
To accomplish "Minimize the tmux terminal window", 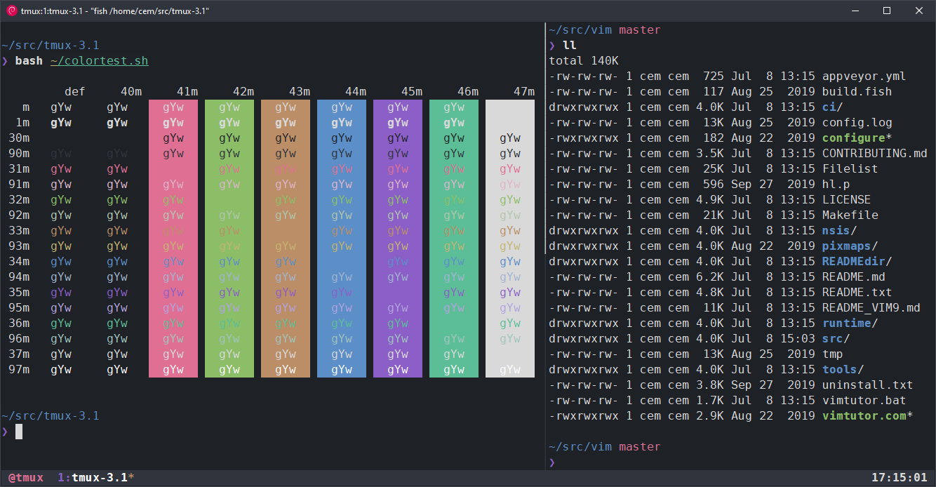I will 855,11.
